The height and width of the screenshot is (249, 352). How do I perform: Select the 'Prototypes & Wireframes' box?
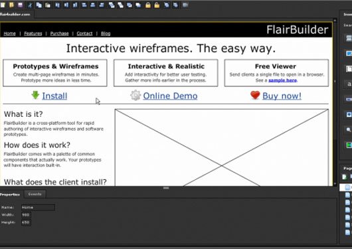[x=55, y=73]
